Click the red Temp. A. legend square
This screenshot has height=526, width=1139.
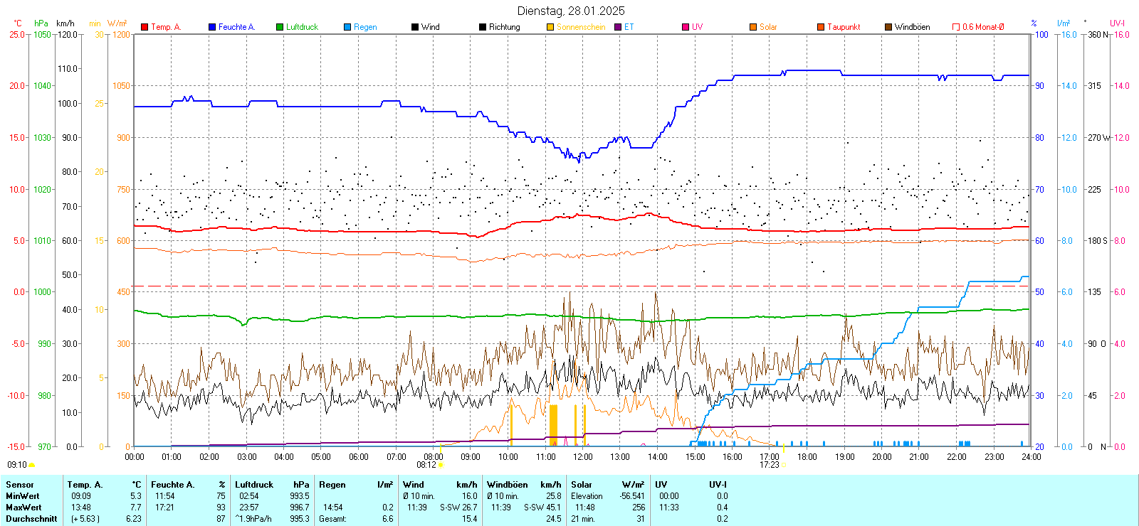coord(145,27)
